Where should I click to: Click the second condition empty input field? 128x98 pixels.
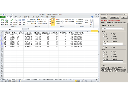tap(113, 62)
